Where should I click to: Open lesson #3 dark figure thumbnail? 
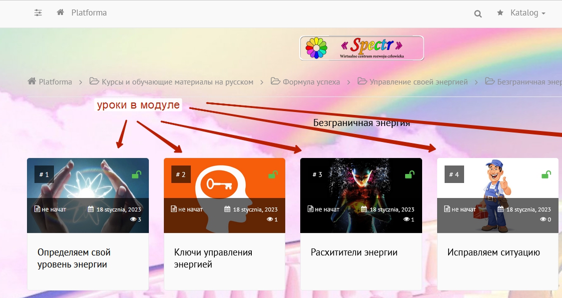pos(361,195)
